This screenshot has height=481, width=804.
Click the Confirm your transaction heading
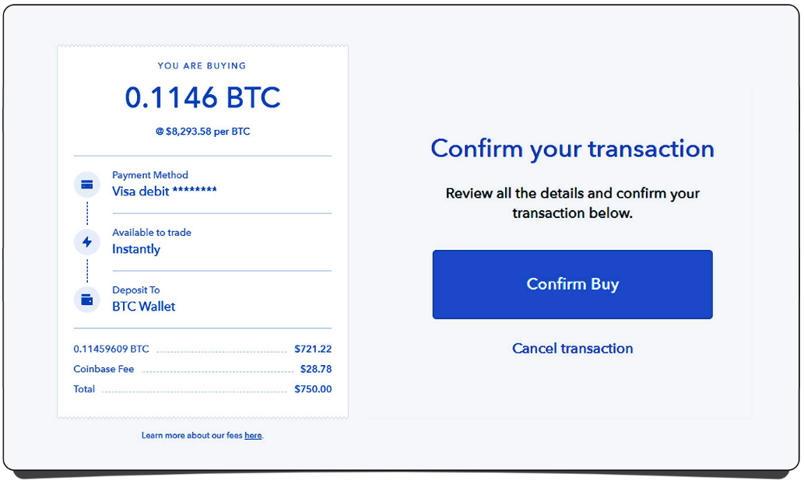pyautogui.click(x=572, y=149)
